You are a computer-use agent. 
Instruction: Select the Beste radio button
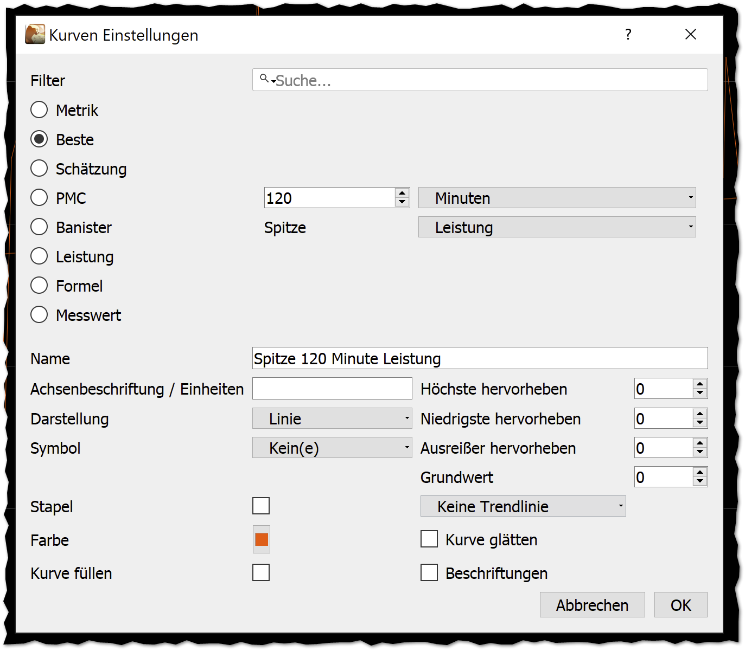point(39,139)
